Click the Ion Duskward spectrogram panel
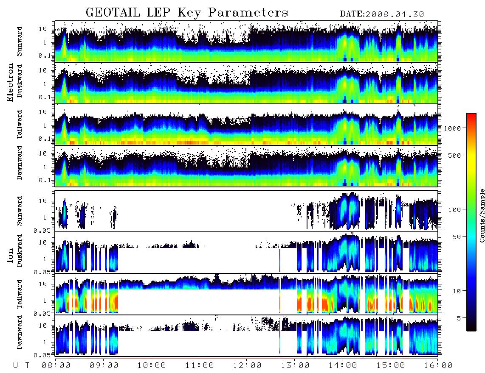 click(246, 253)
